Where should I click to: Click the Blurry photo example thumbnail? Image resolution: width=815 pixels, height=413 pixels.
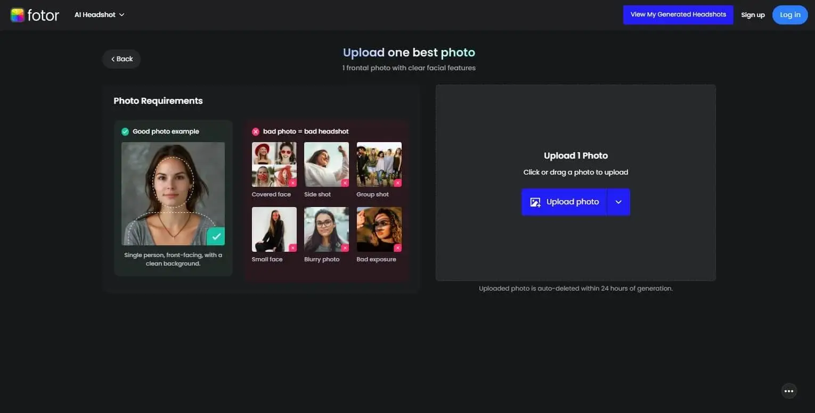(x=326, y=229)
